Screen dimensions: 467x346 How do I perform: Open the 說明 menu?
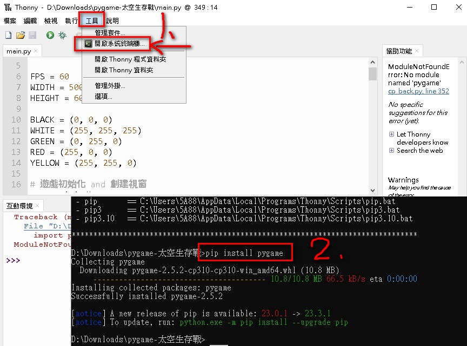click(112, 21)
